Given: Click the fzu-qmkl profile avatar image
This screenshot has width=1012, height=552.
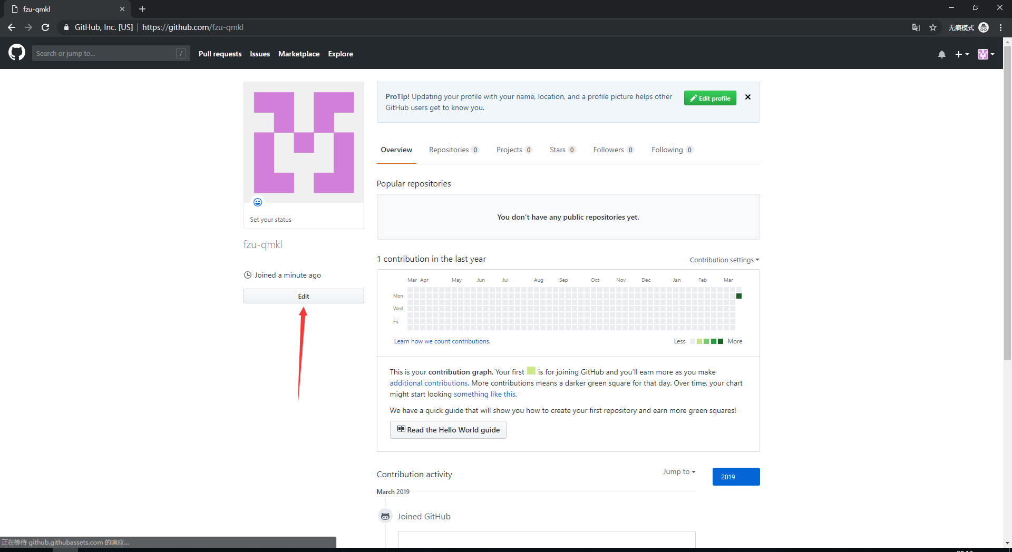Looking at the screenshot, I should 304,142.
